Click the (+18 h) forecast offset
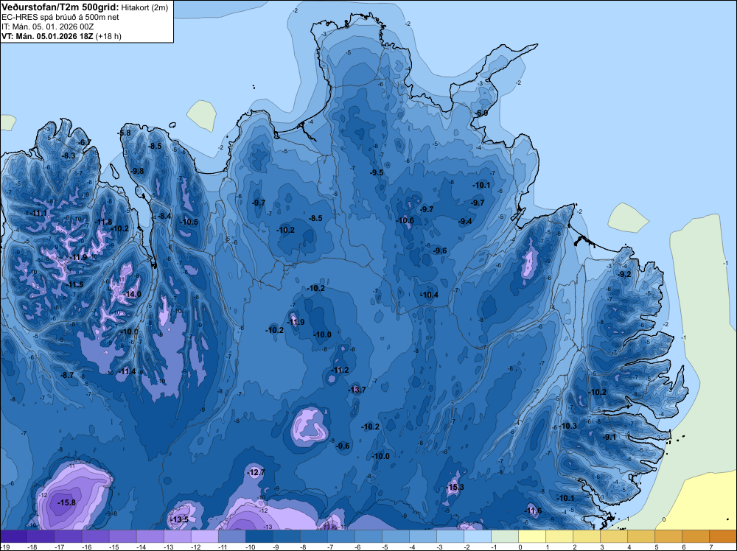This screenshot has width=737, height=551. [108, 36]
